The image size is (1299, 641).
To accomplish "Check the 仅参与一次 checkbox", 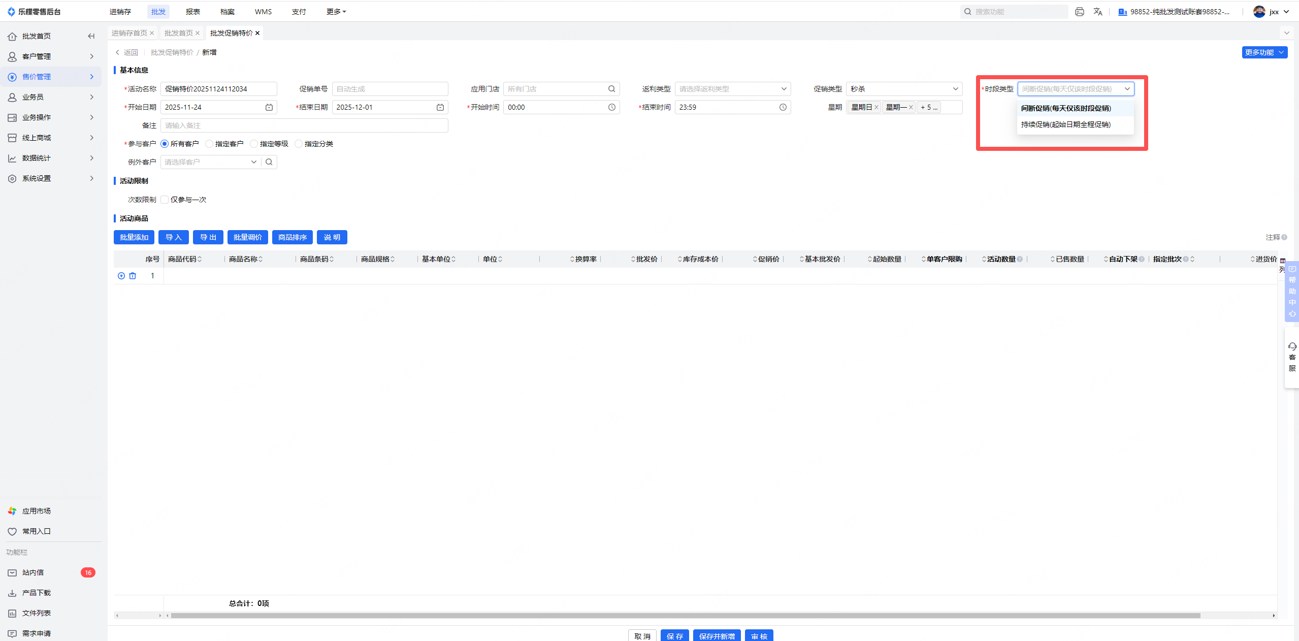I will pos(165,200).
